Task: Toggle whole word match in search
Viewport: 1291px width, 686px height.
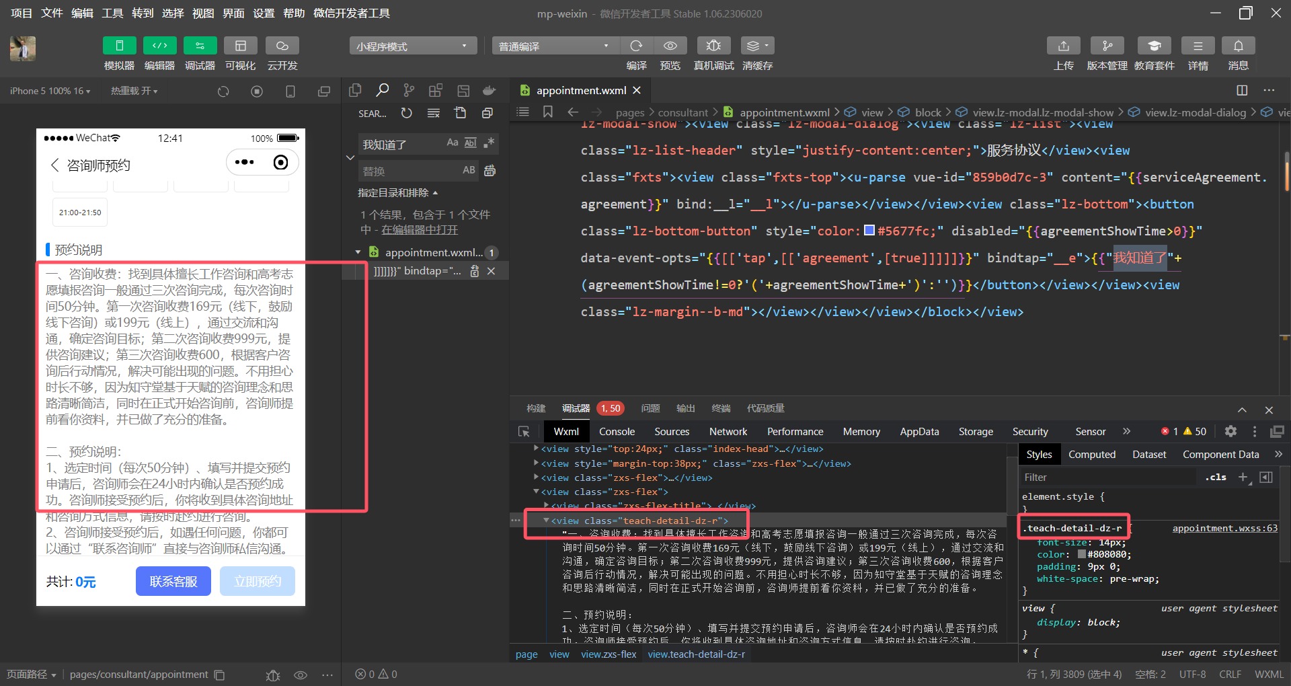Action: pos(471,143)
